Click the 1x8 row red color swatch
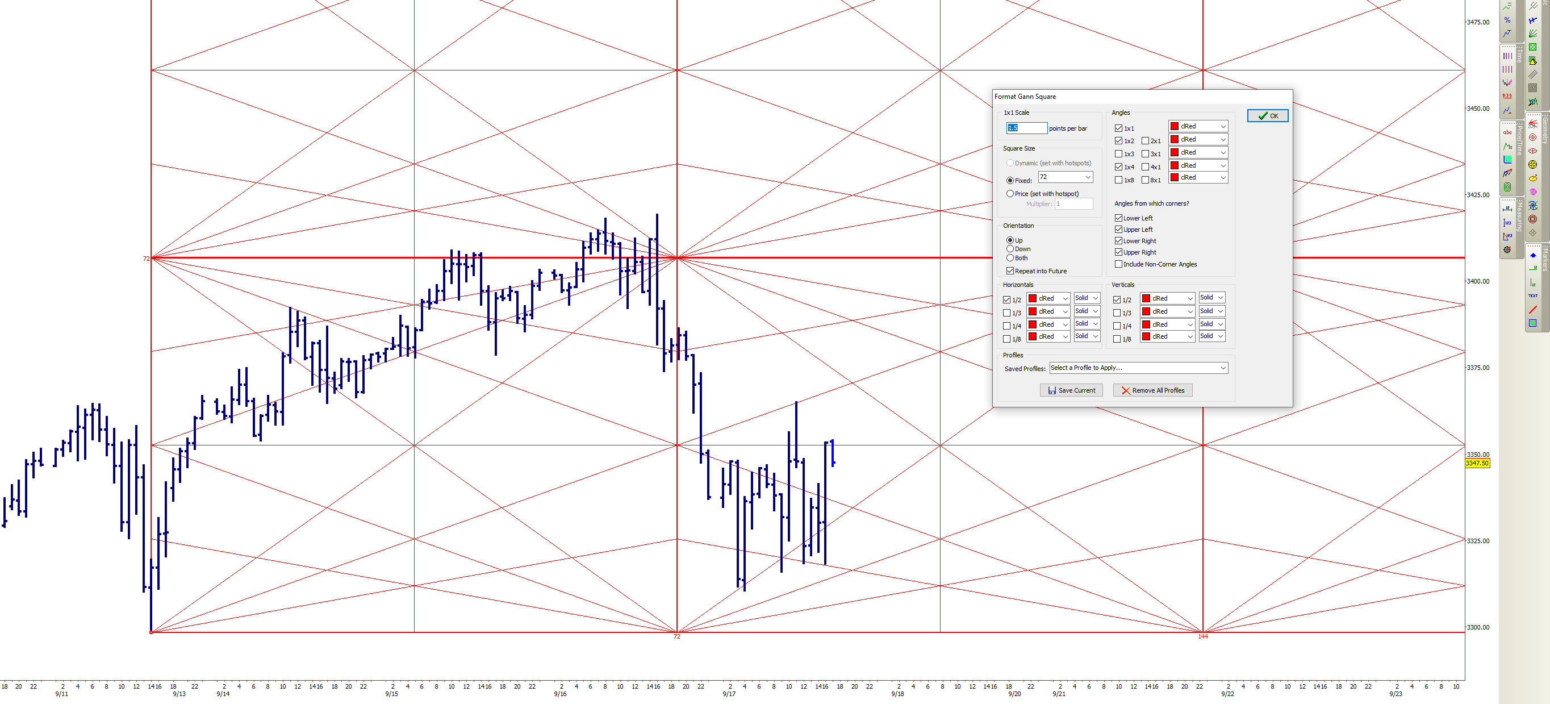The height and width of the screenshot is (704, 1550). tap(1175, 177)
